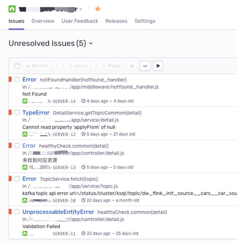Expand the Unresolved Issues dropdown chevron
This screenshot has width=237, height=242.
(91, 43)
